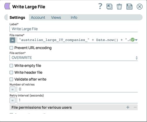Open the Info tab
This screenshot has width=147, height=122.
[74, 18]
